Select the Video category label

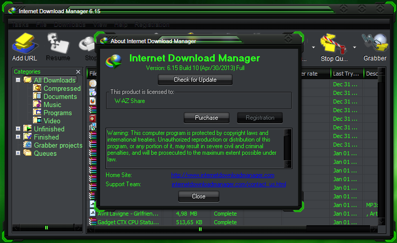point(52,121)
